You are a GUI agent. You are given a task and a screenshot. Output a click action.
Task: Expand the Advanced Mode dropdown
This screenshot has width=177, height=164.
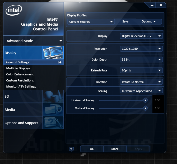point(34,41)
